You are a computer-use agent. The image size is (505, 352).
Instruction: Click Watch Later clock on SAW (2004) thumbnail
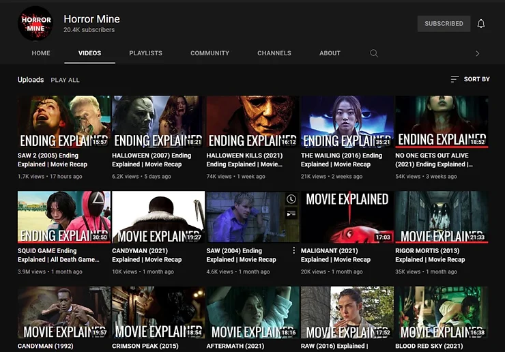click(x=291, y=199)
